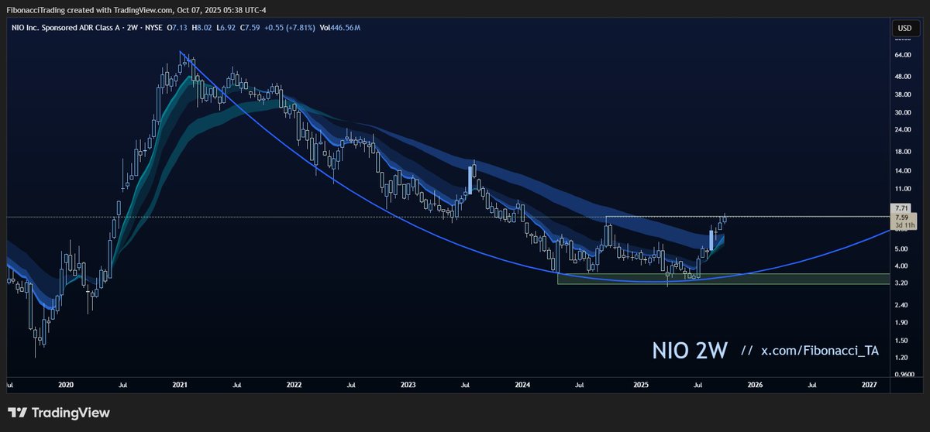Click the 24.00 price axis label
930x432 pixels.
point(903,130)
